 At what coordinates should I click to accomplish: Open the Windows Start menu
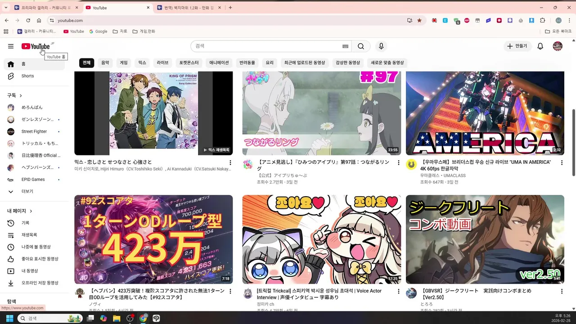tap(9, 318)
